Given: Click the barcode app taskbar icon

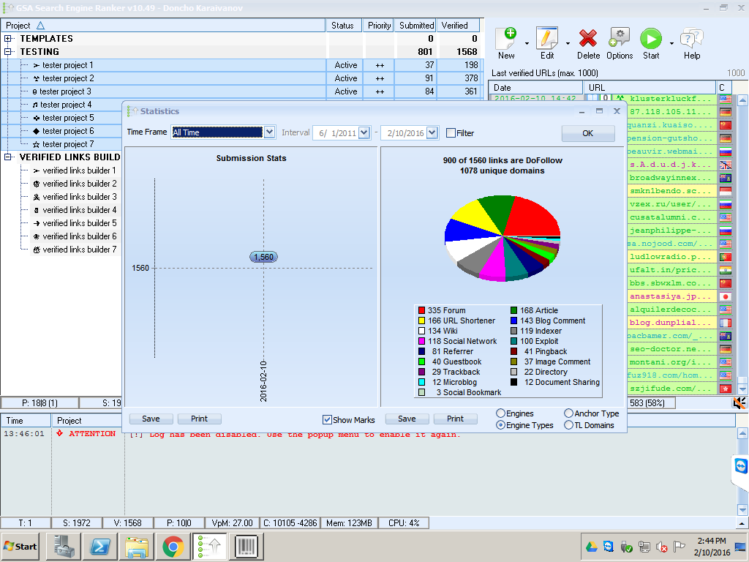Looking at the screenshot, I should click(246, 547).
